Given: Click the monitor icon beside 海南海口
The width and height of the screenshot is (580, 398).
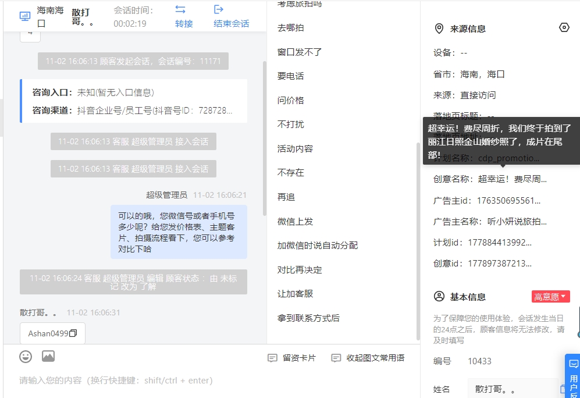Looking at the screenshot, I should [x=25, y=16].
